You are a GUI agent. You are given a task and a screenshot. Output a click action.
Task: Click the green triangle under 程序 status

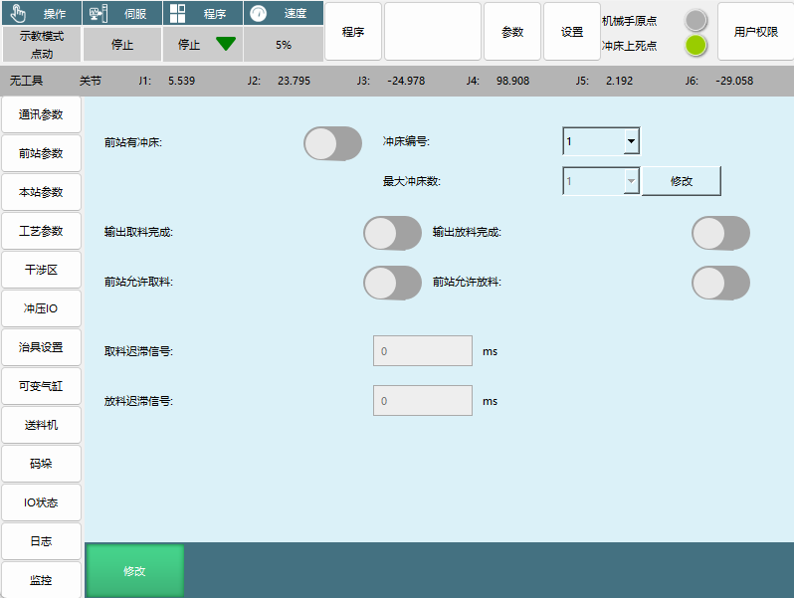(226, 44)
